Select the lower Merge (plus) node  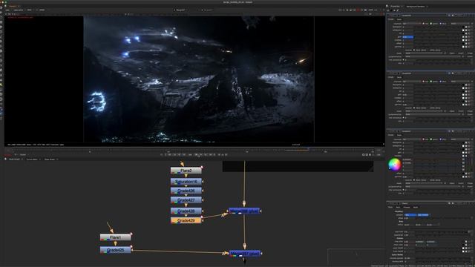pos(245,254)
